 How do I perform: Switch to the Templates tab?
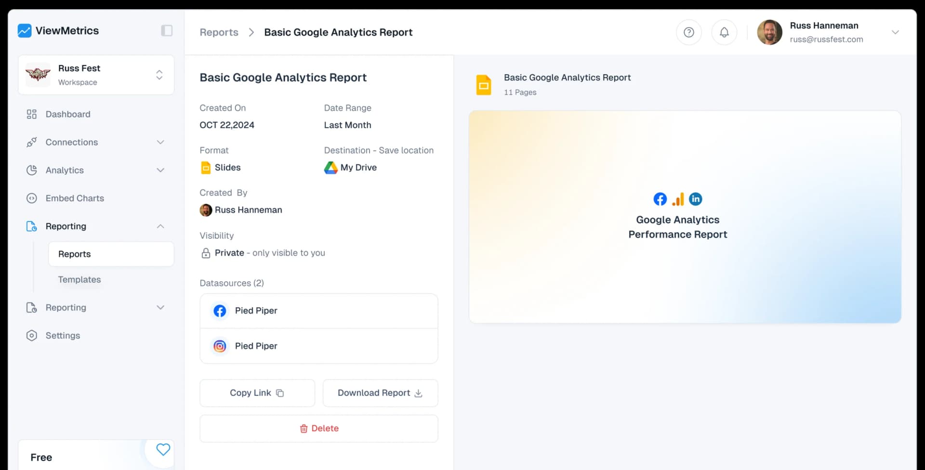tap(79, 279)
